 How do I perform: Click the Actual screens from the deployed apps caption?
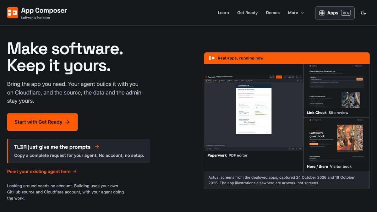coord(281,180)
